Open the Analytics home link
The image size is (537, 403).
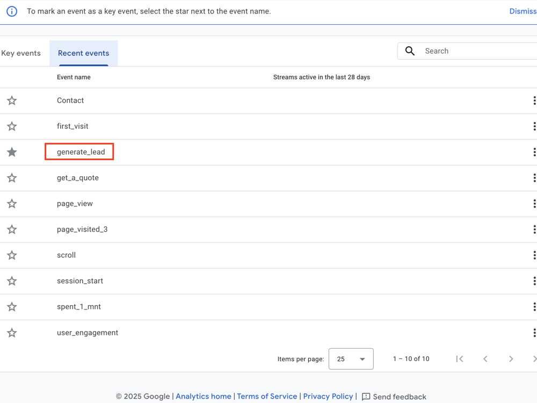tap(204, 397)
